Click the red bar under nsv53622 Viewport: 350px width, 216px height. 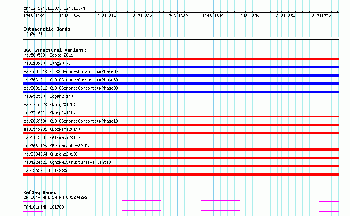pyautogui.click(x=181, y=174)
